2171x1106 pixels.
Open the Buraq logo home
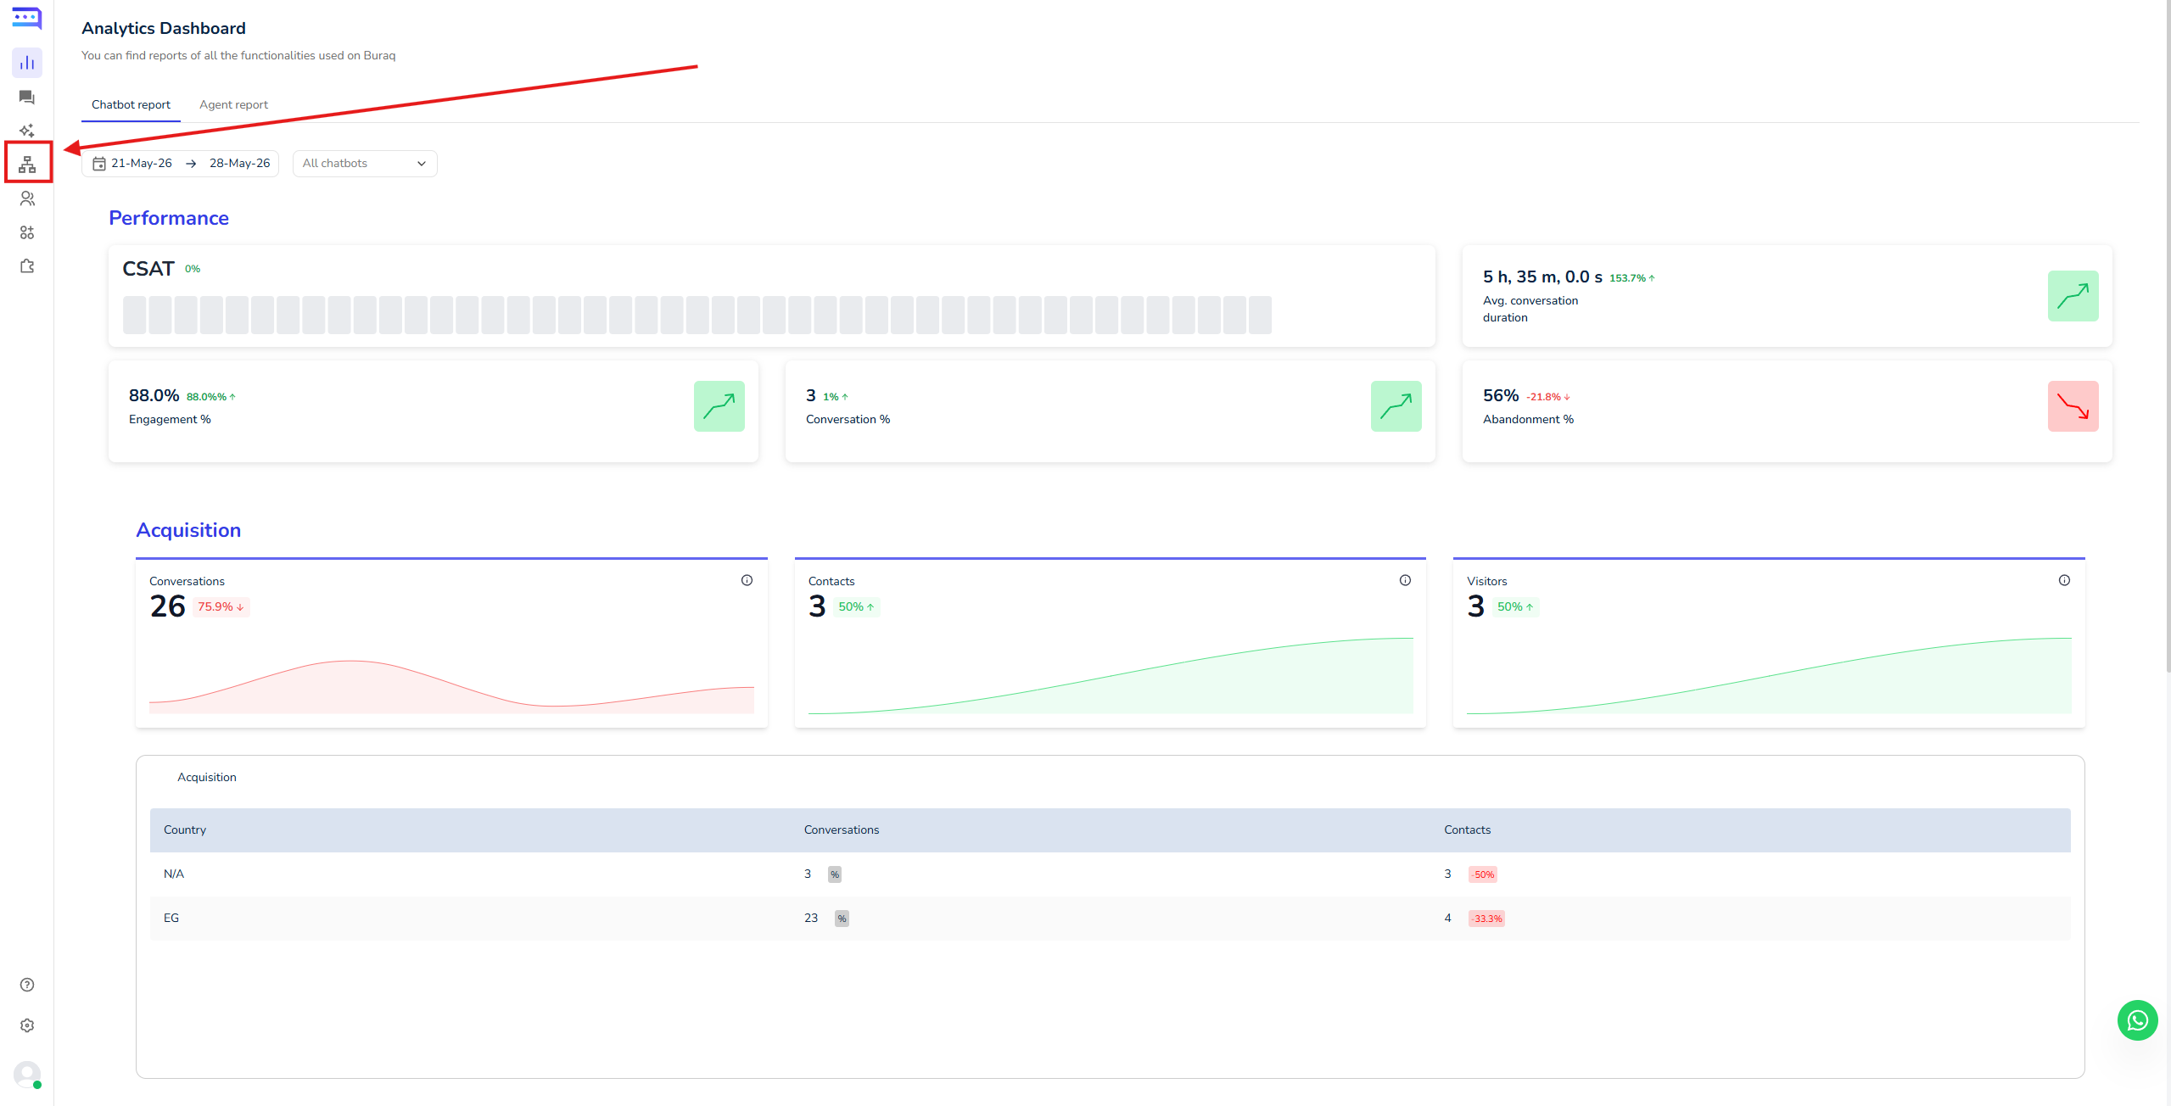(x=26, y=18)
